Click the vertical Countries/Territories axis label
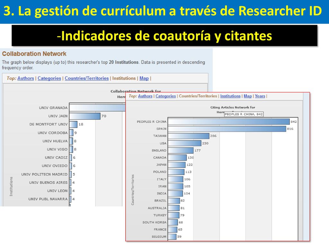 click(x=133, y=190)
